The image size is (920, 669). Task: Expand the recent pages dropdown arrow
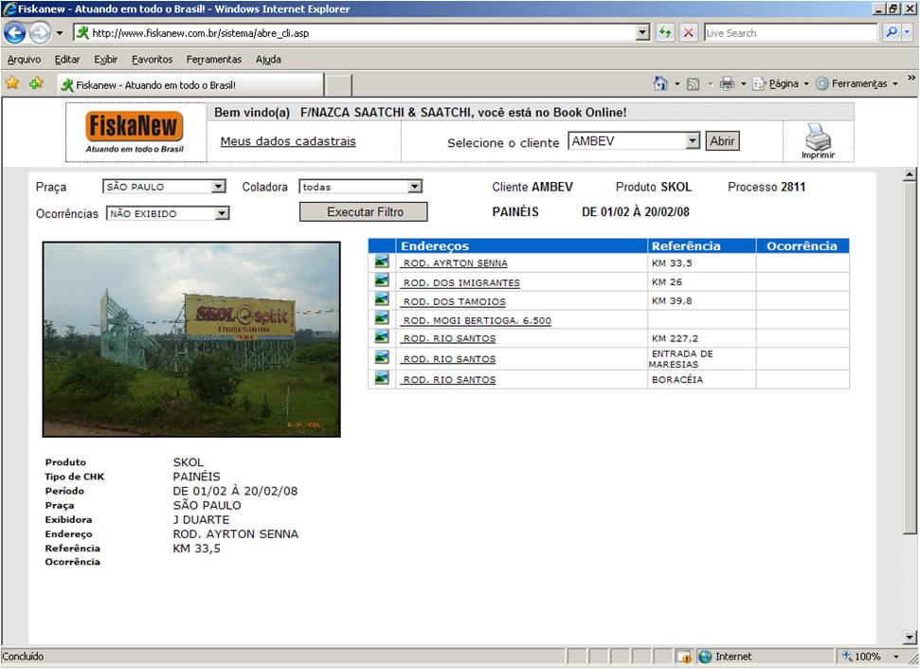click(x=60, y=33)
